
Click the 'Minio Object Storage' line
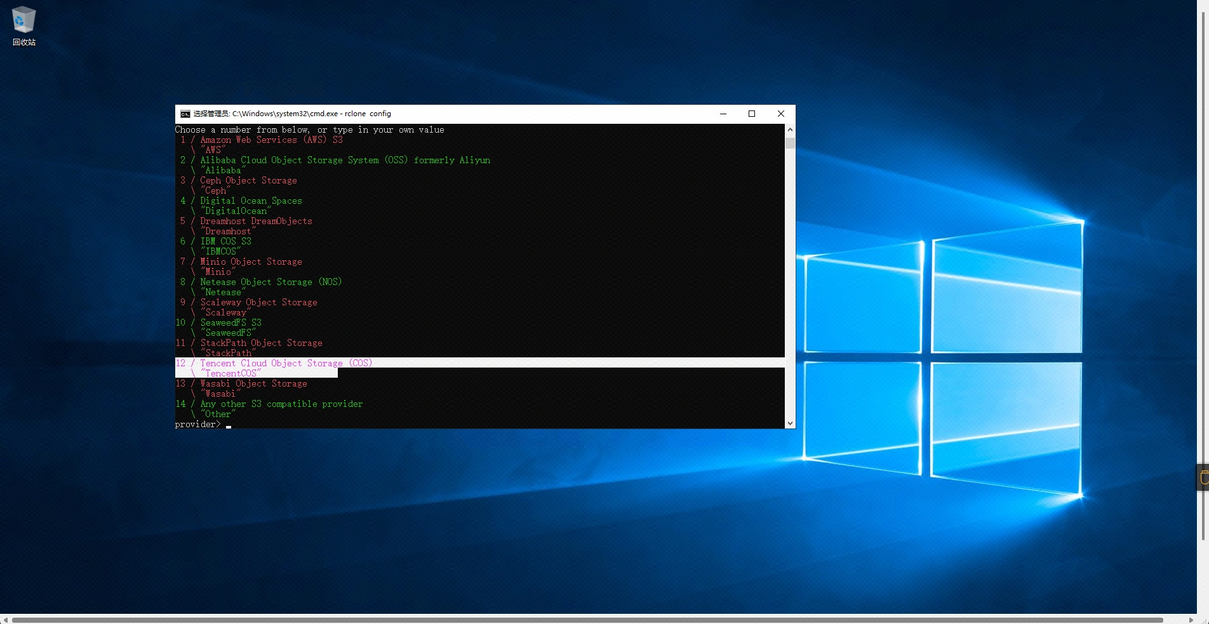pos(241,262)
